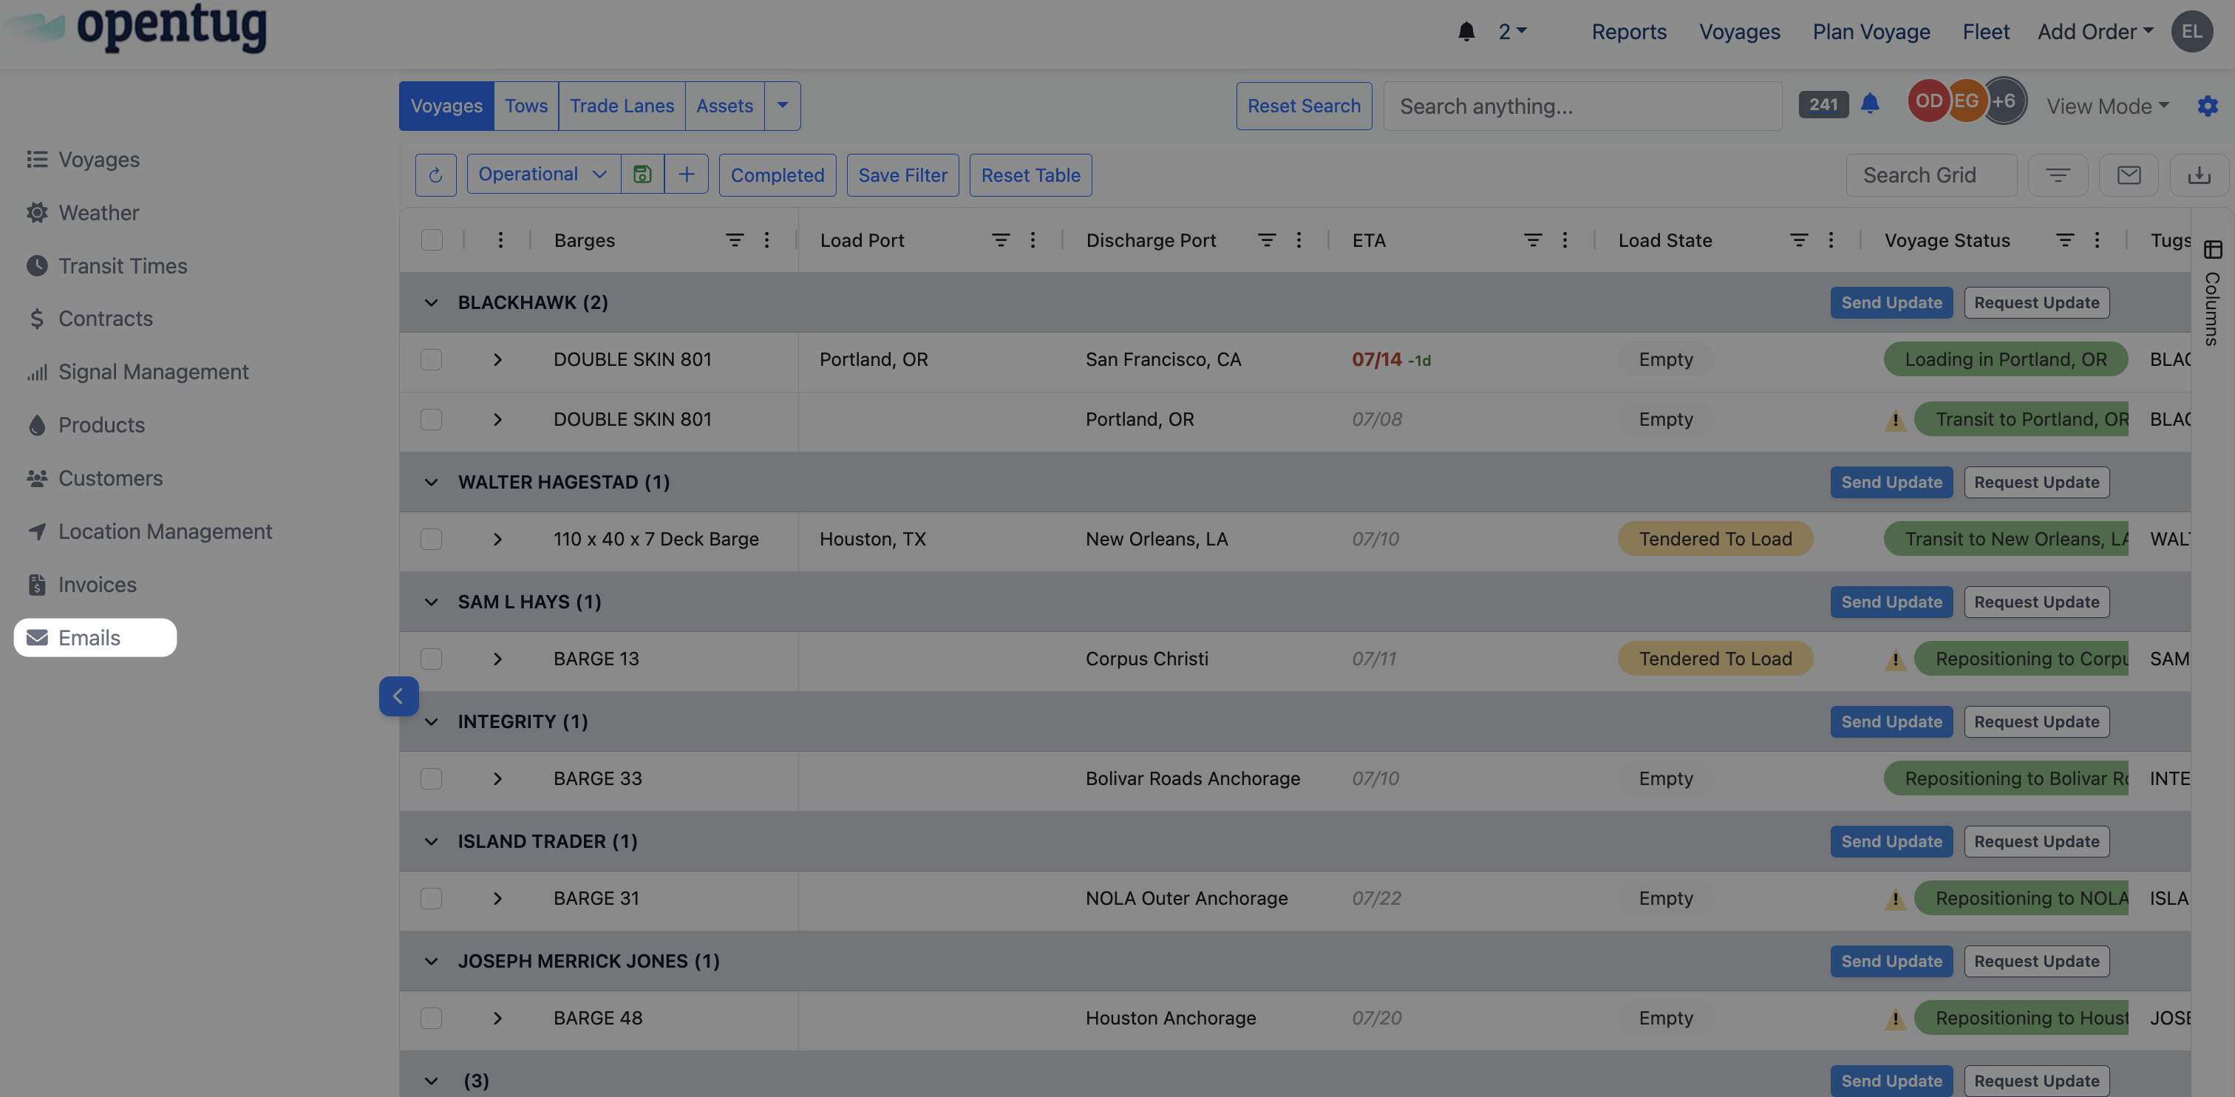Check the BARGE 48 row checkbox
Screen dimensions: 2235x1097
431,1018
